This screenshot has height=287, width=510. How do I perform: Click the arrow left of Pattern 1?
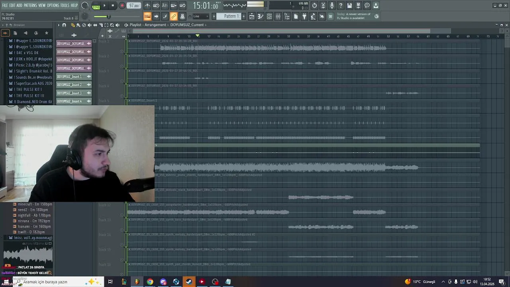[x=214, y=16]
